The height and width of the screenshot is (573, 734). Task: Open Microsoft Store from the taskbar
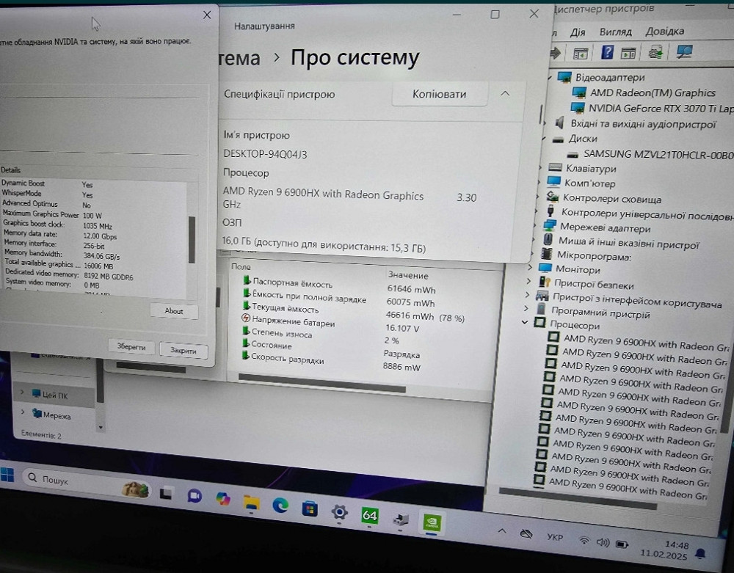(310, 507)
